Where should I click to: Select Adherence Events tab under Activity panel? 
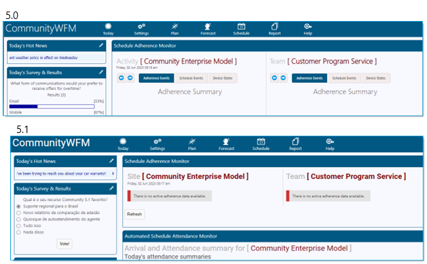(156, 78)
